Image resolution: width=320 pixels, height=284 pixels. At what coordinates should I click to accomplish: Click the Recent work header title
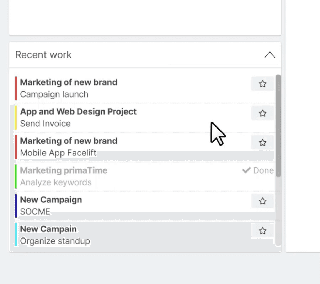[x=43, y=55]
